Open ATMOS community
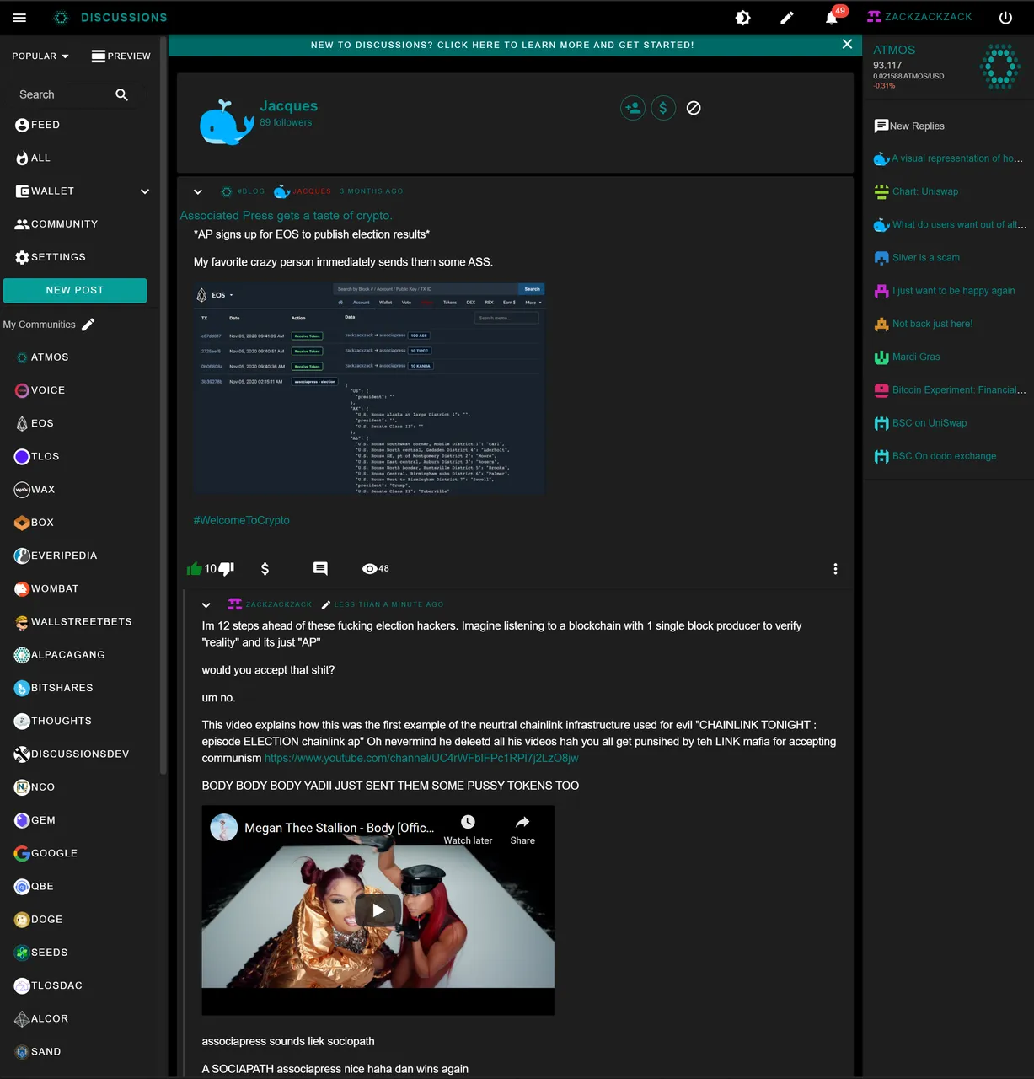Viewport: 1034px width, 1079px height. coord(42,357)
